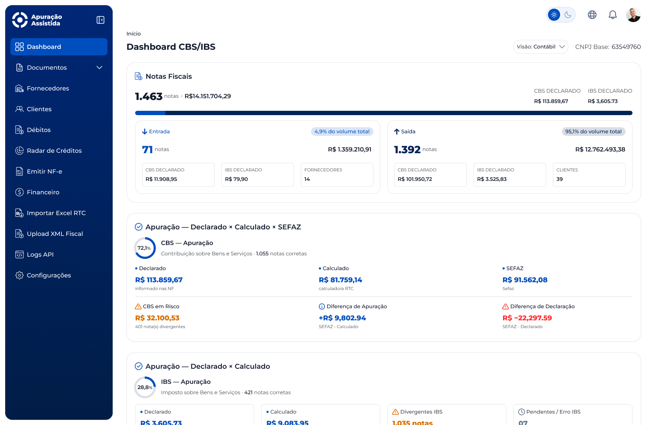
Task: Click the Apuração Assistida logo
Action: [37, 20]
